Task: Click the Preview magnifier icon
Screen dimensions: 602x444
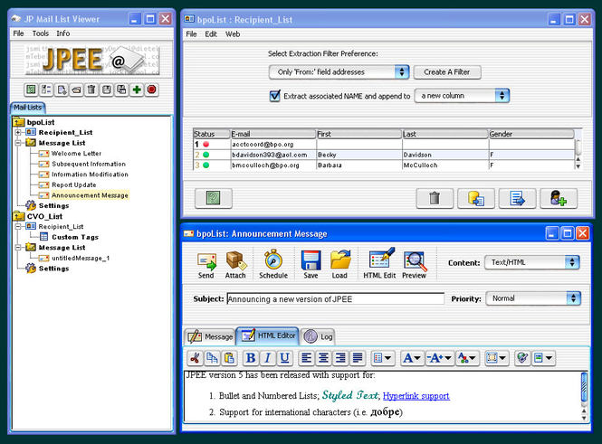Action: click(415, 265)
